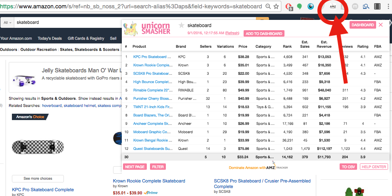This screenshot has width=392, height=196.
Task: Click the Unicorn Smasher logo
Action: [147, 28]
